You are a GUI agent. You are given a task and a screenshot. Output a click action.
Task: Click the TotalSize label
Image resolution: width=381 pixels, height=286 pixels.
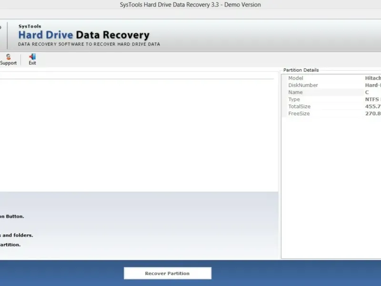pyautogui.click(x=300, y=106)
